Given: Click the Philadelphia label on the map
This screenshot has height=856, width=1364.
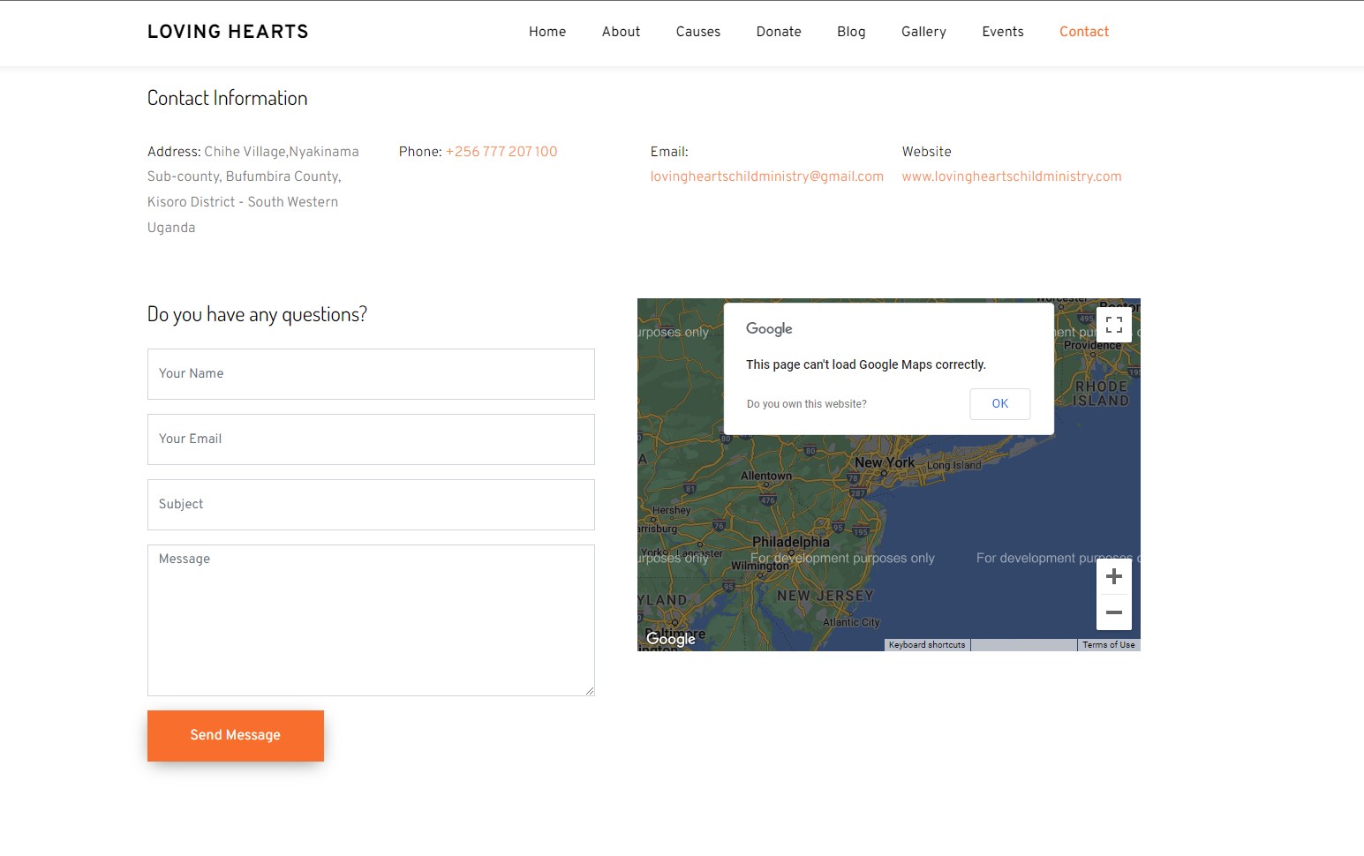Looking at the screenshot, I should (x=791, y=542).
